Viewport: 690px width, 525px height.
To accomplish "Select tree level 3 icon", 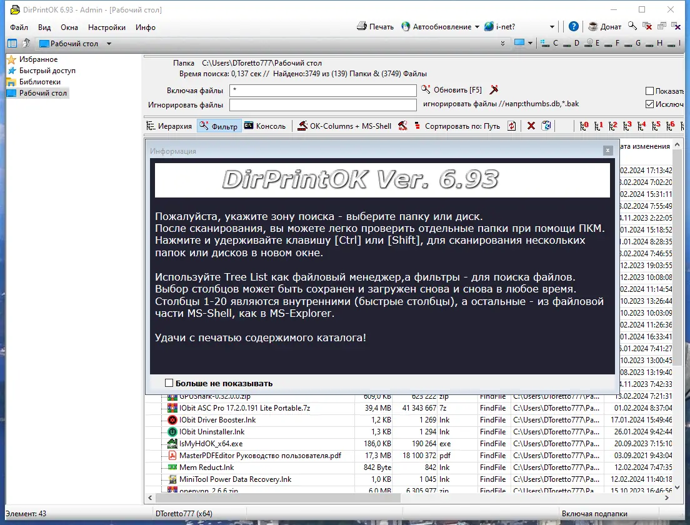I will click(627, 126).
